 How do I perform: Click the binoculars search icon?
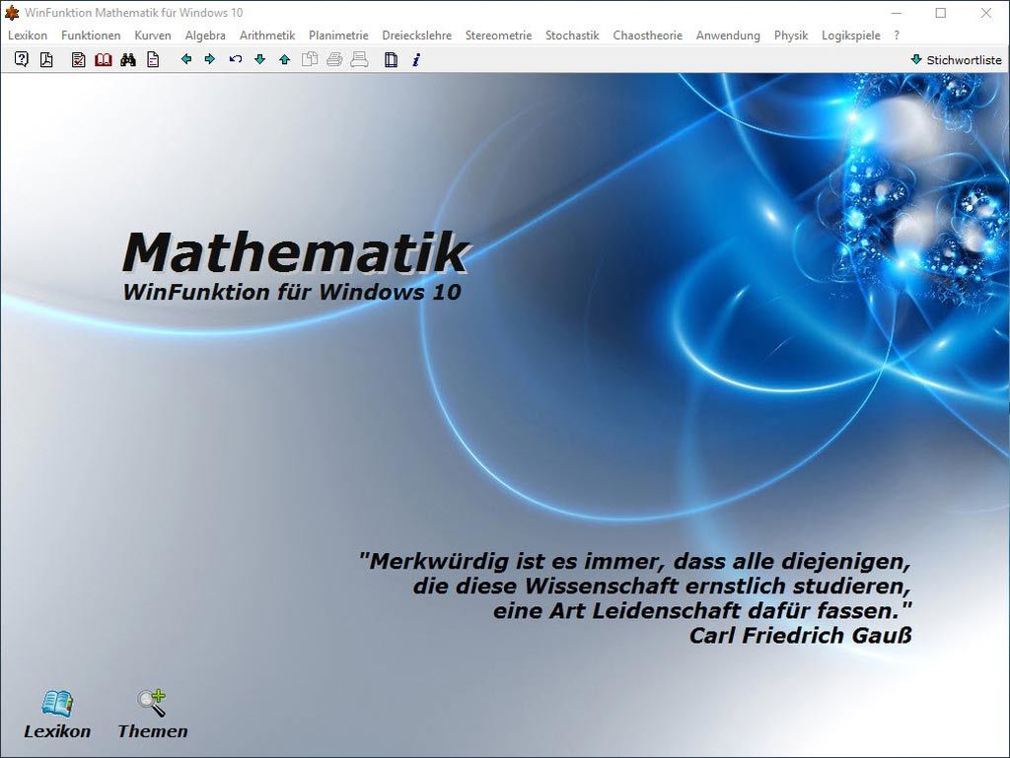128,60
